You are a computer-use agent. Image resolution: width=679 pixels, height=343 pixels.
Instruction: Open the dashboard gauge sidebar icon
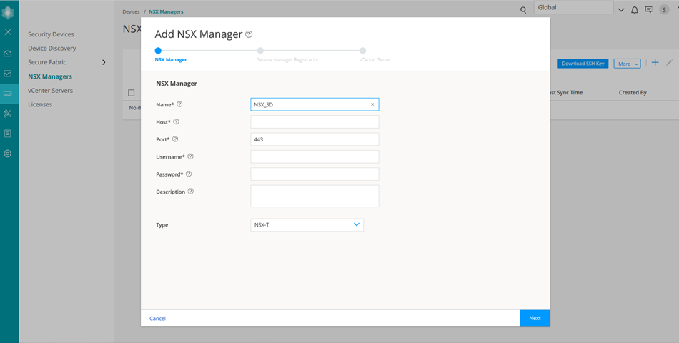click(x=8, y=54)
